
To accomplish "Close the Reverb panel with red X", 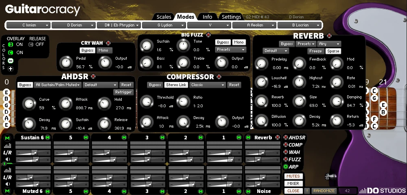I will [329, 36].
